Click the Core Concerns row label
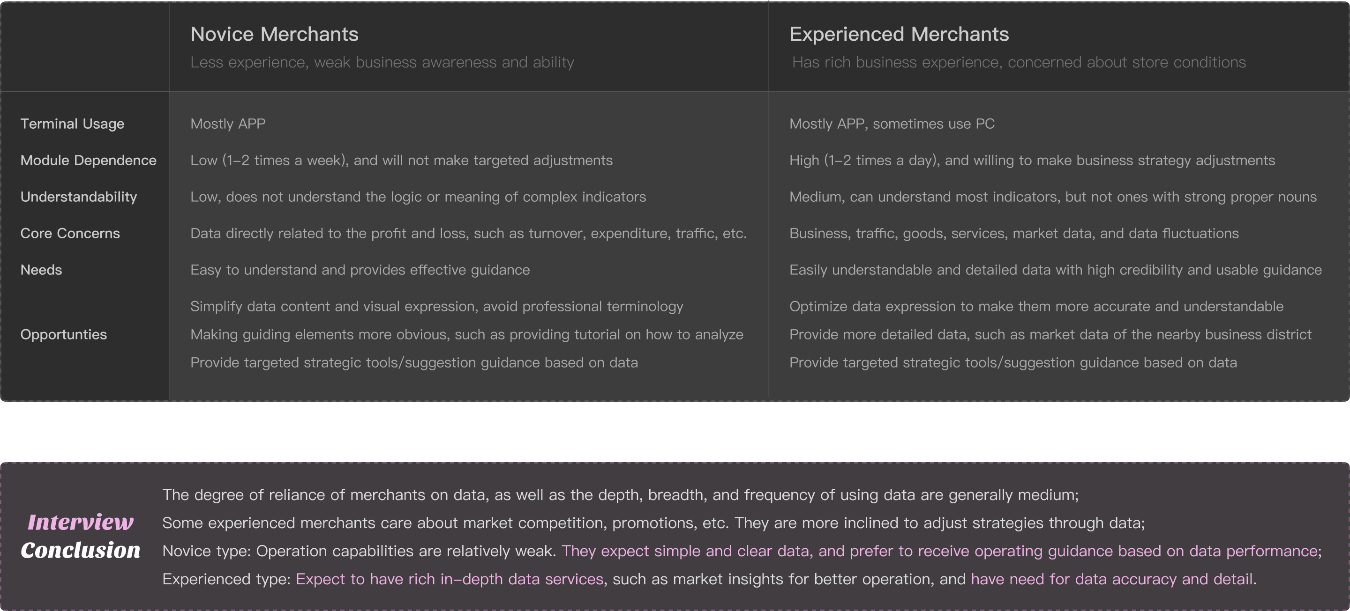 70,234
